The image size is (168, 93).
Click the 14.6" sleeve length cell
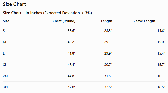pos(161,31)
